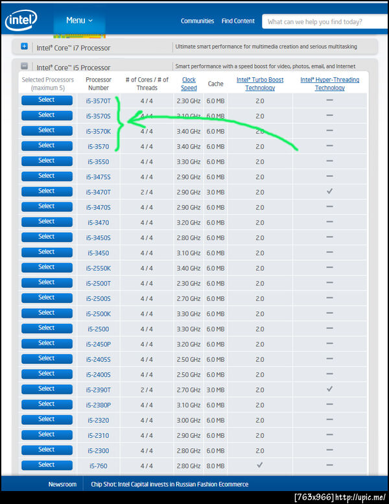Open the i5-2390T processor number link

tap(99, 390)
